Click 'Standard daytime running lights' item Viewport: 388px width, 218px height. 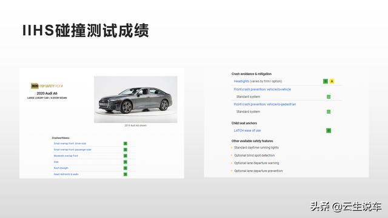point(256,148)
